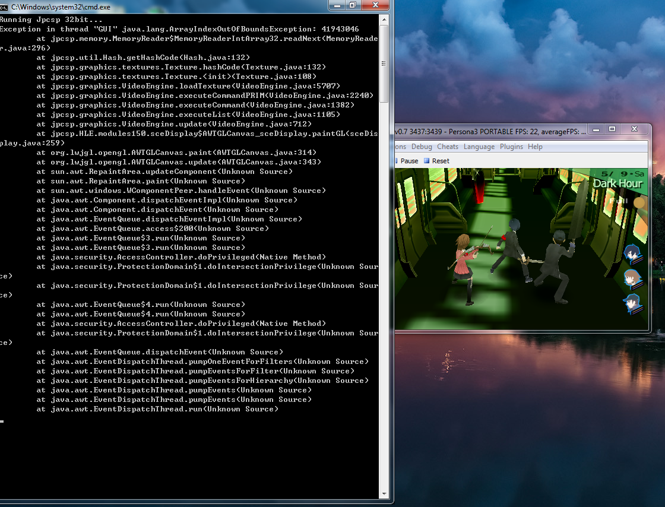Viewport: 665px width, 507px height.
Task: Click the bottom party member portrait icon
Action: [x=633, y=304]
